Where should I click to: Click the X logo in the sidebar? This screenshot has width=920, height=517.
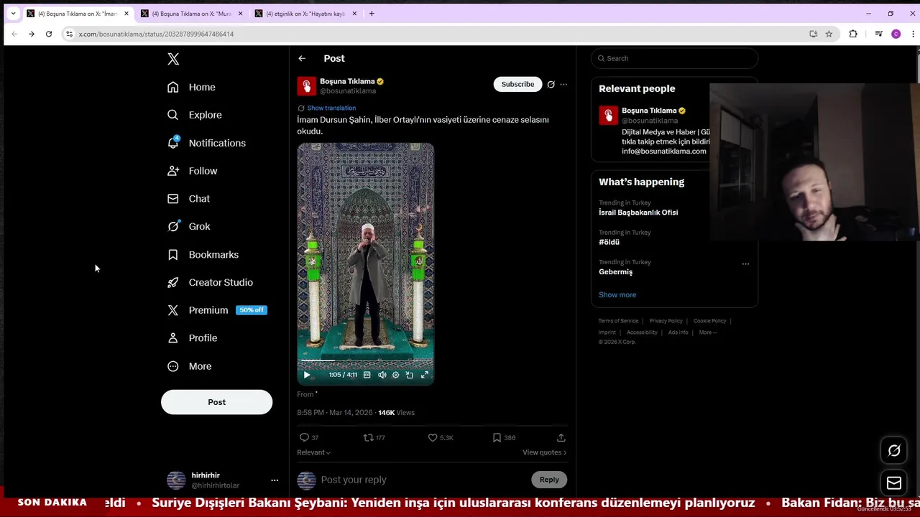pyautogui.click(x=173, y=59)
